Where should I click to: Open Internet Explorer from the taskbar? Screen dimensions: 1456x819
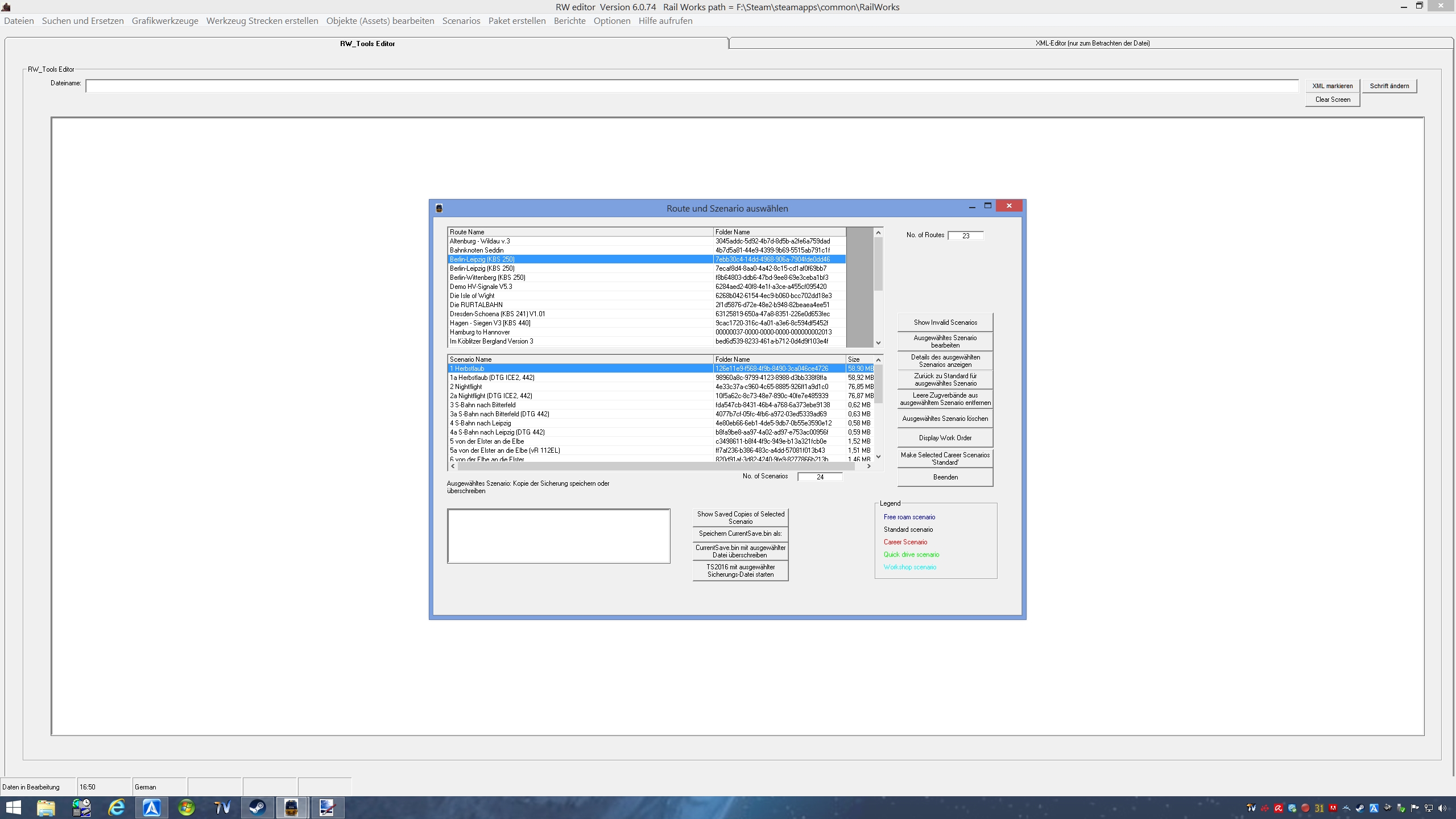pyautogui.click(x=117, y=807)
